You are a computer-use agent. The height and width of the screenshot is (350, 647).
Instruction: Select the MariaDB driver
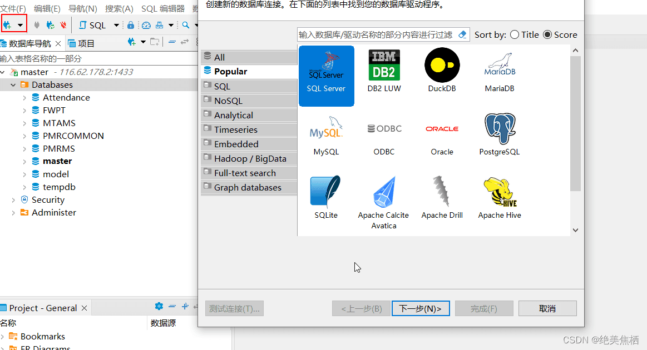coord(499,71)
